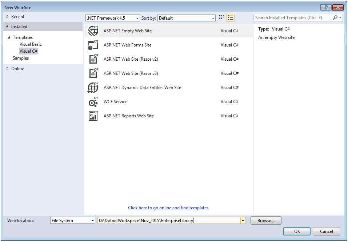Select the WCF Service label
The image size is (348, 242).
[x=115, y=102]
